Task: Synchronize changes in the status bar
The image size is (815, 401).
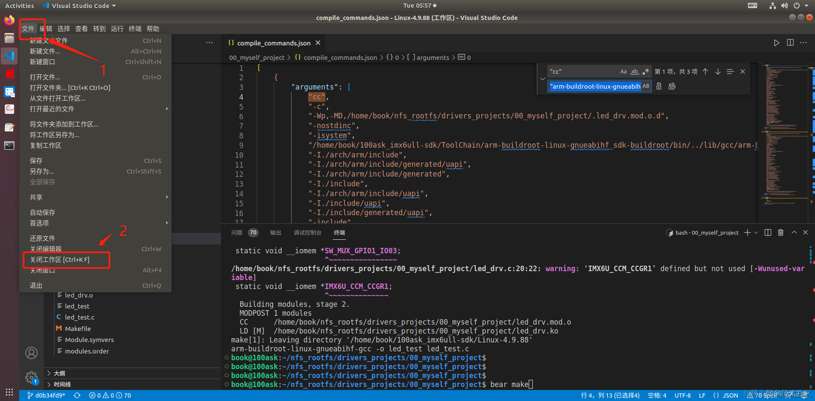Action: point(77,395)
